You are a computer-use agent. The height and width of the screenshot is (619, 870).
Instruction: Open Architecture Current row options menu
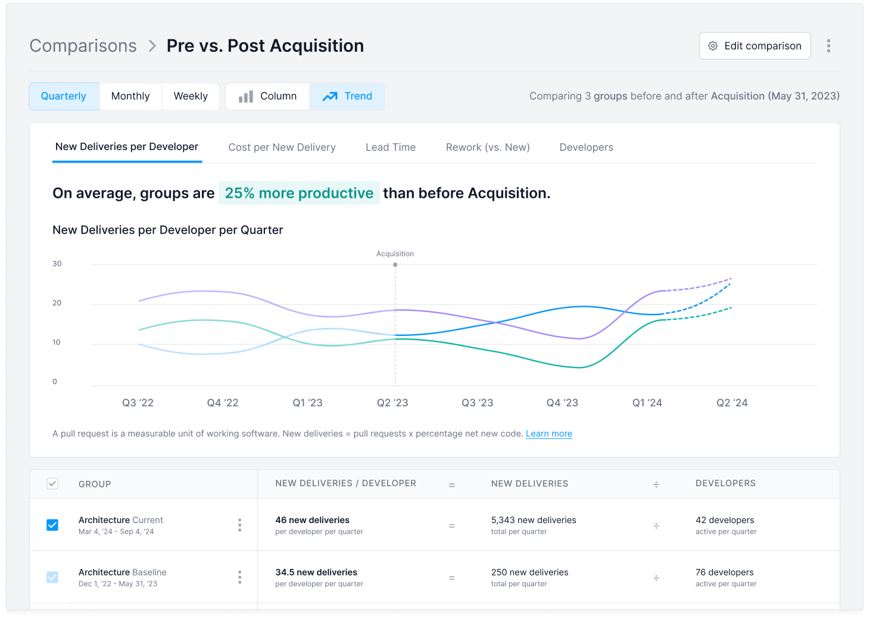pyautogui.click(x=239, y=525)
